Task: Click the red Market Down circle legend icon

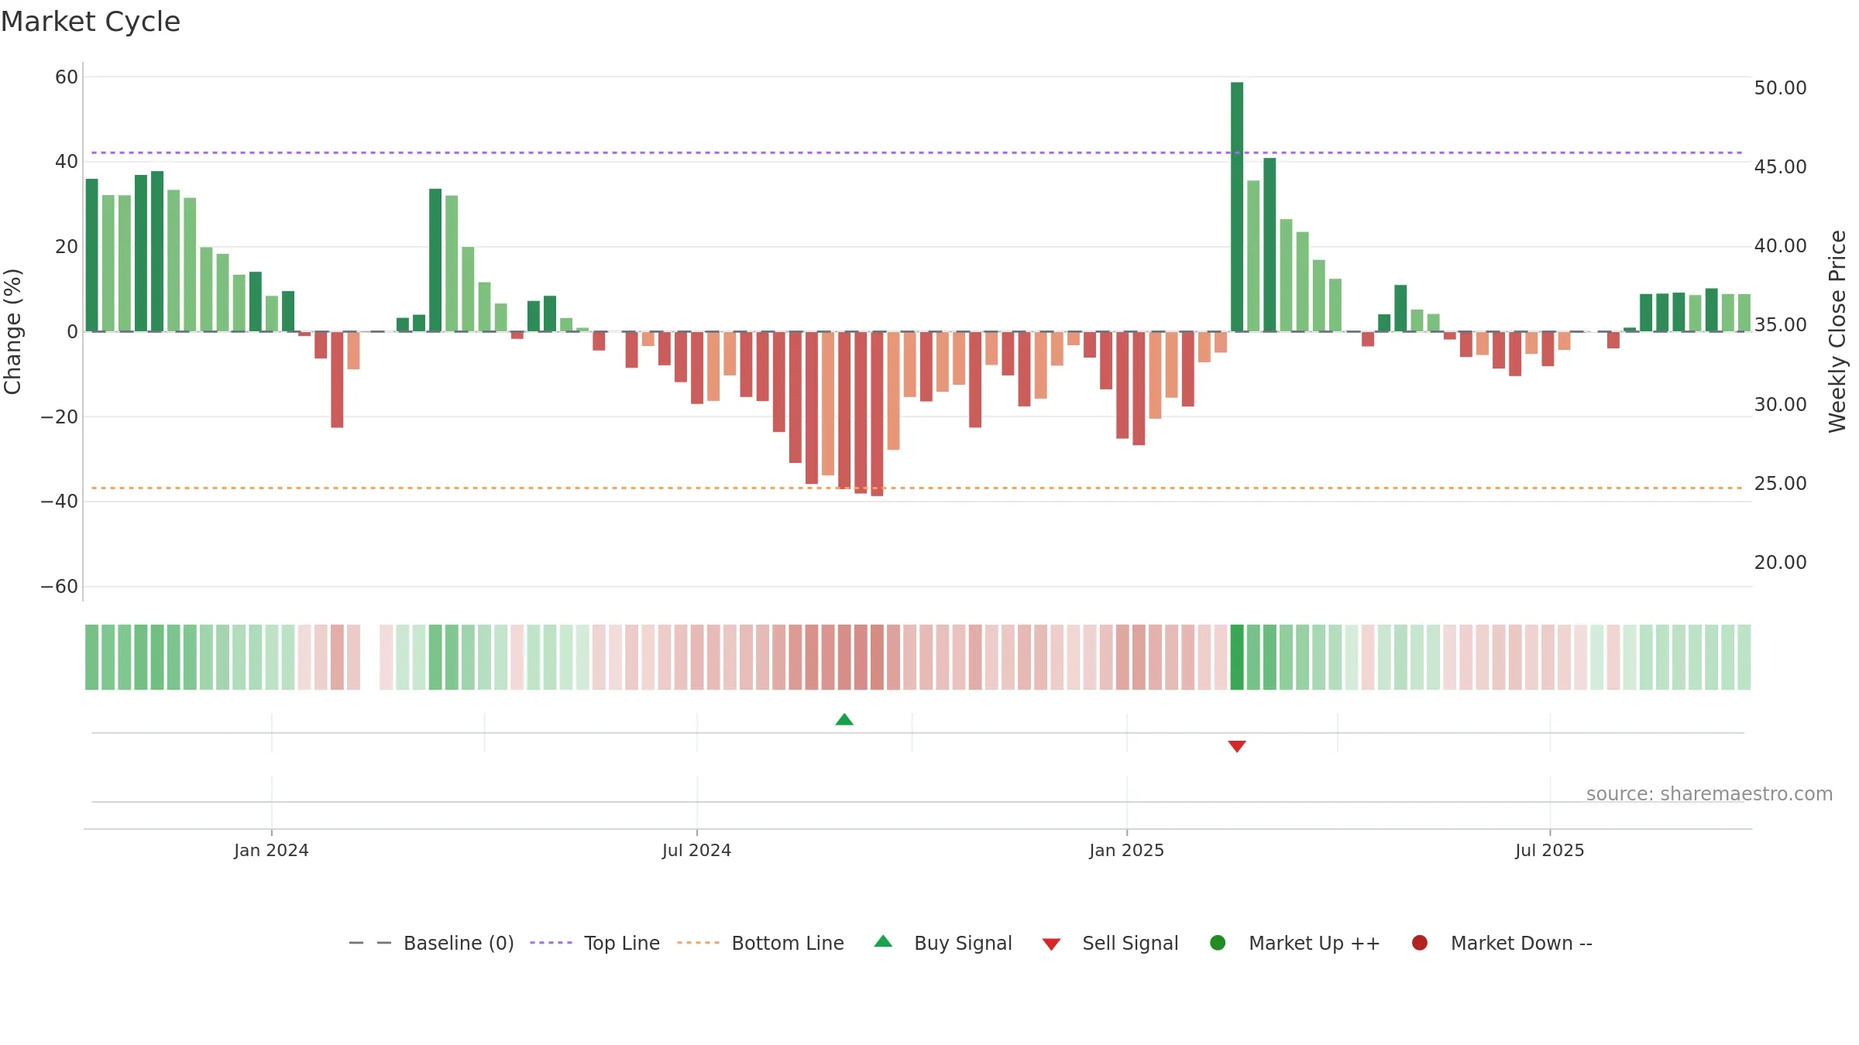Action: (1420, 943)
